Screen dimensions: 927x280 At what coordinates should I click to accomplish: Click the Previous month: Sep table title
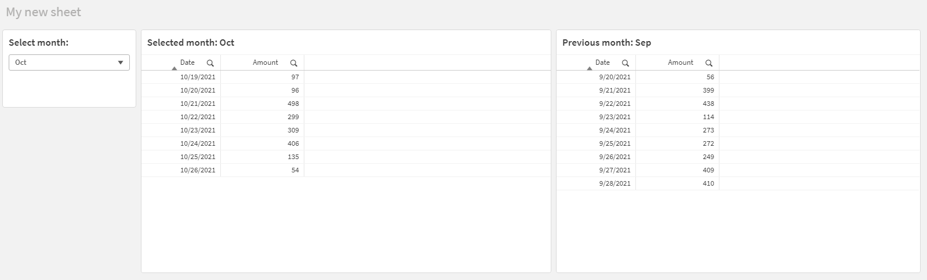606,43
